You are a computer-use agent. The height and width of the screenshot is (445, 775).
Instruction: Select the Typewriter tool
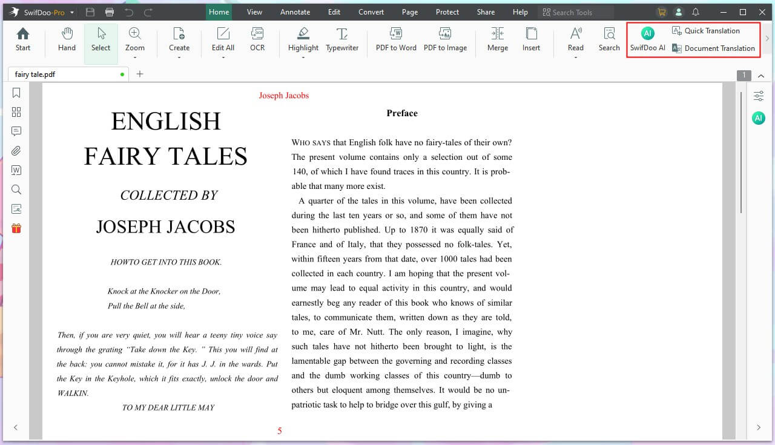pos(342,39)
